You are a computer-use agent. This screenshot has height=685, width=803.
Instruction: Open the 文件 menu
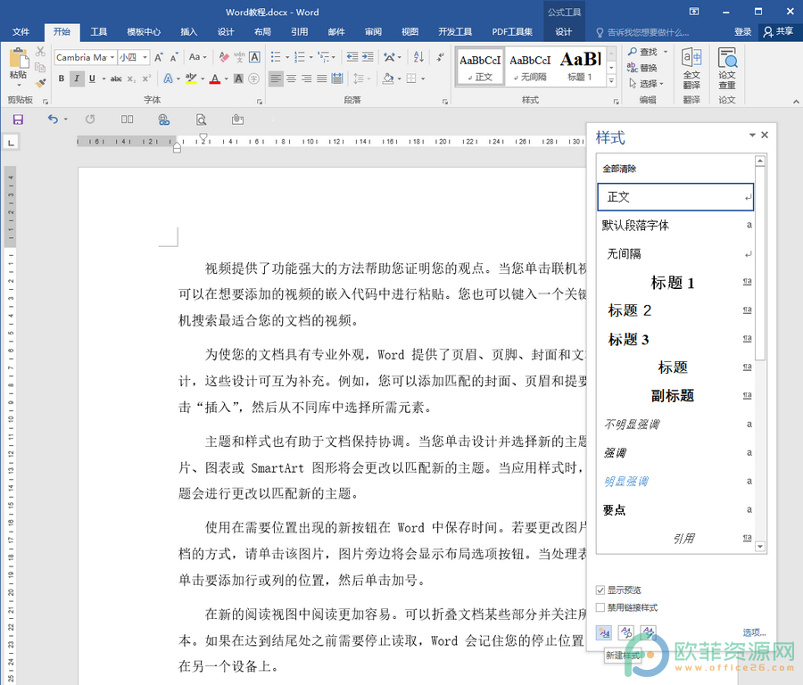pyautogui.click(x=21, y=32)
